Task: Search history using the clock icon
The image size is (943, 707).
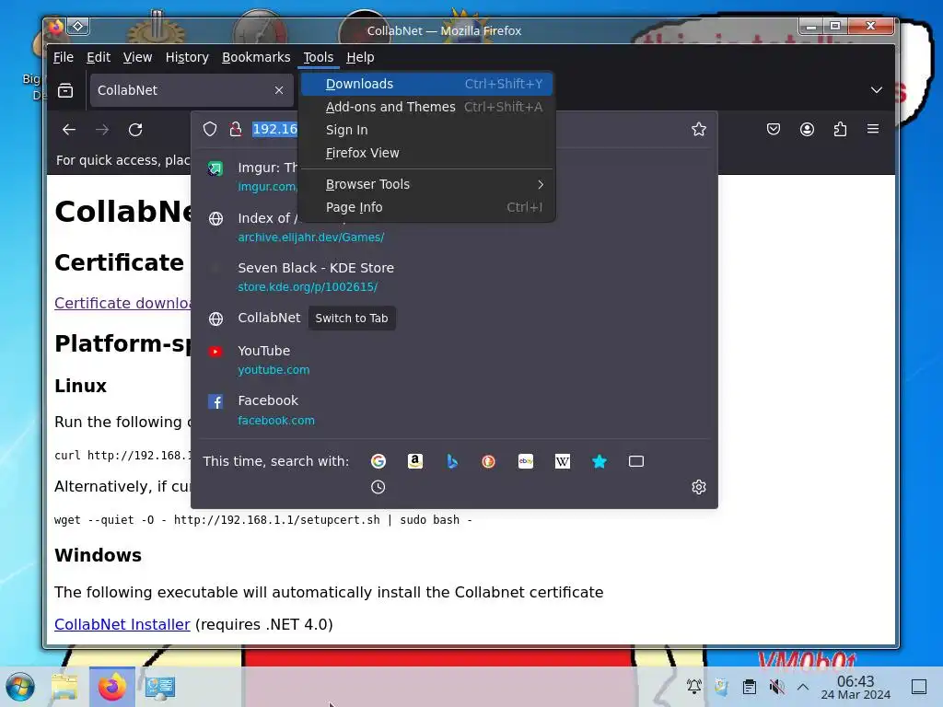Action: (378, 487)
